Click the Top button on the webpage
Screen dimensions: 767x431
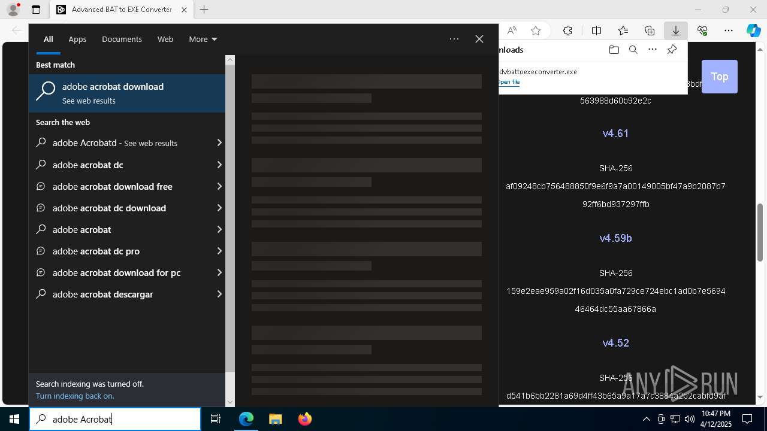pos(719,77)
